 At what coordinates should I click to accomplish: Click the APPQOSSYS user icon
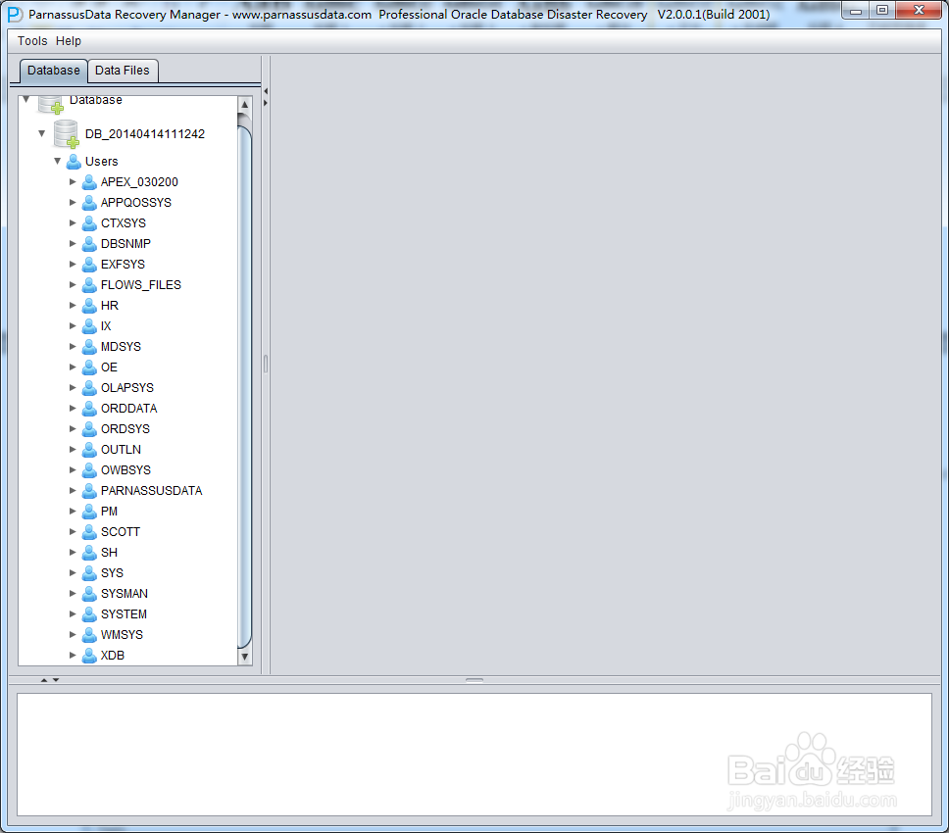tap(89, 203)
